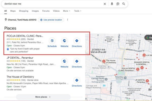152x101 pixels.
Task: Start voice search with the microphone icon
Action: (112, 4)
